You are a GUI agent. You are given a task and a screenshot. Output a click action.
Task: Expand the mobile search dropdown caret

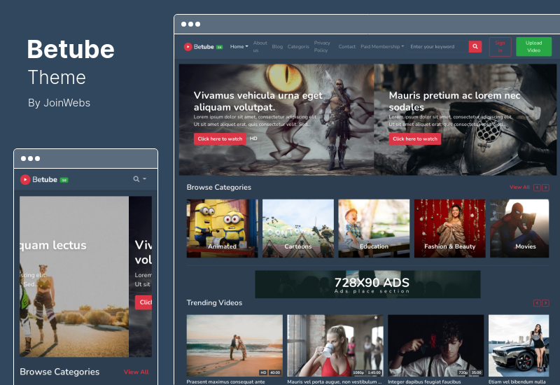145,178
